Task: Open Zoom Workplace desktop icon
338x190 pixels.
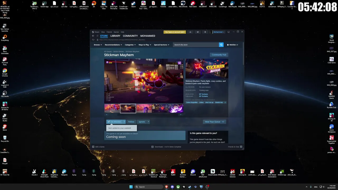Action: click(x=332, y=129)
